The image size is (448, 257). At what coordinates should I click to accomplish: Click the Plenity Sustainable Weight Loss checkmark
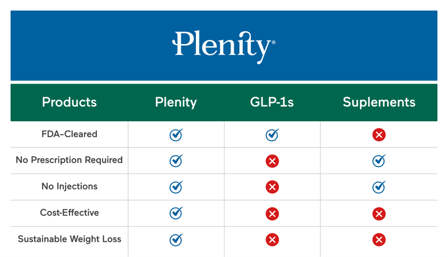[x=176, y=240]
